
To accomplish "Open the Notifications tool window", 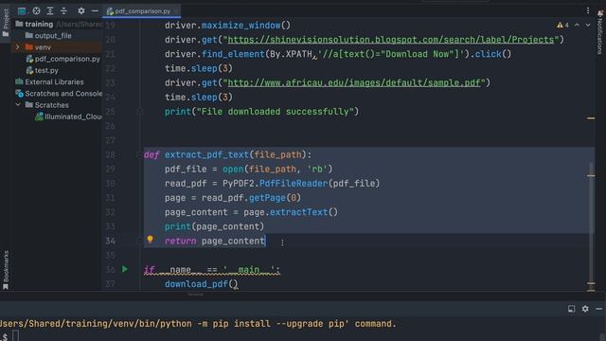I will 600,32.
